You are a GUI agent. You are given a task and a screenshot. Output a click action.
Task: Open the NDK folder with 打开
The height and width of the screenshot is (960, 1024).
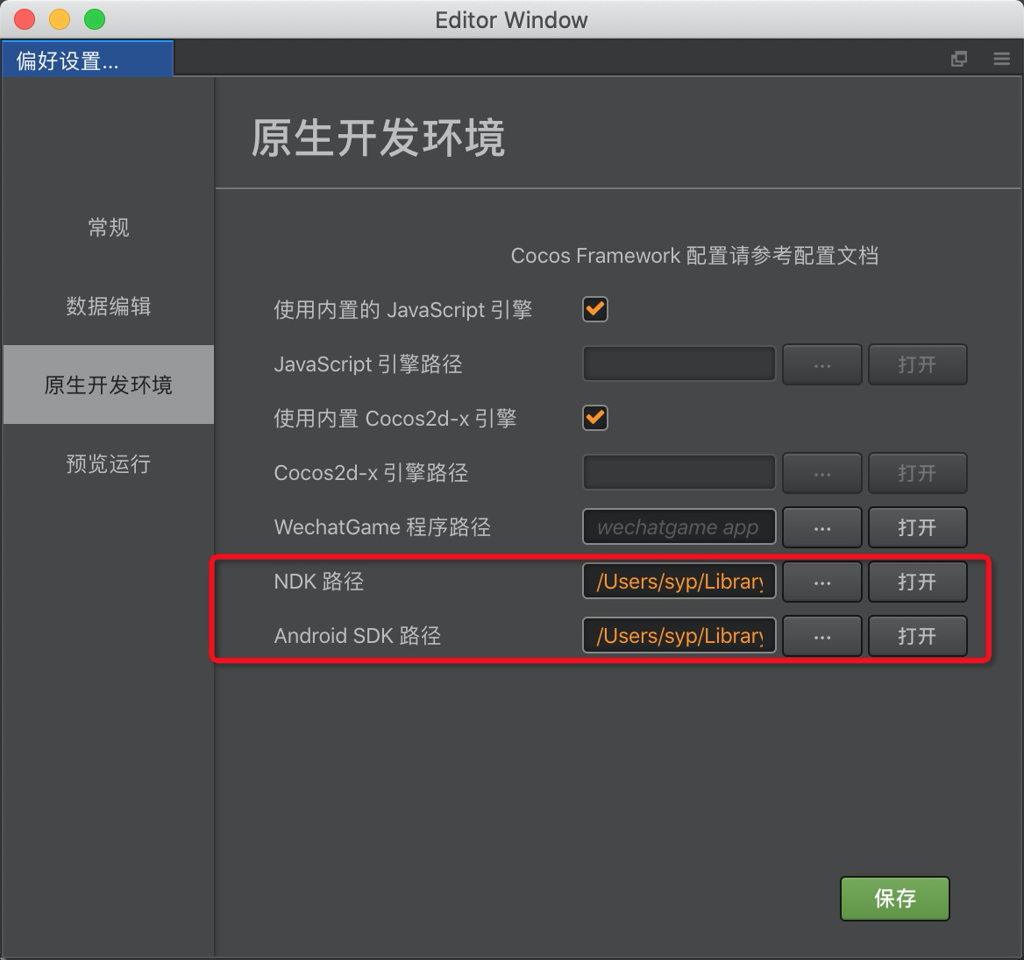click(x=917, y=582)
